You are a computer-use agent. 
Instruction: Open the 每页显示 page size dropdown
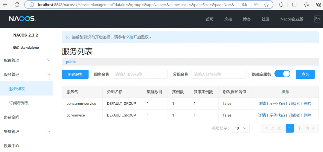(241, 128)
